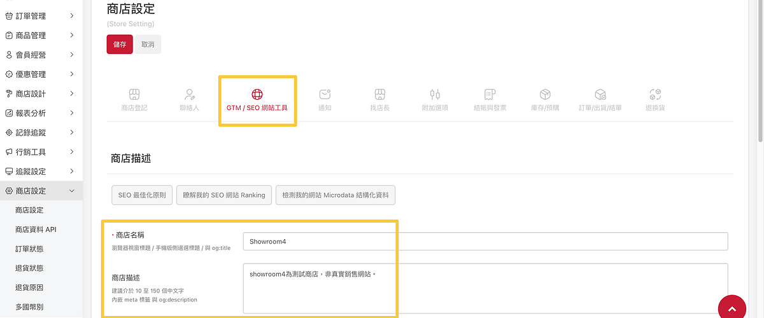764x318 pixels.
Task: Open the 庫存/預購 box icon
Action: coord(545,95)
